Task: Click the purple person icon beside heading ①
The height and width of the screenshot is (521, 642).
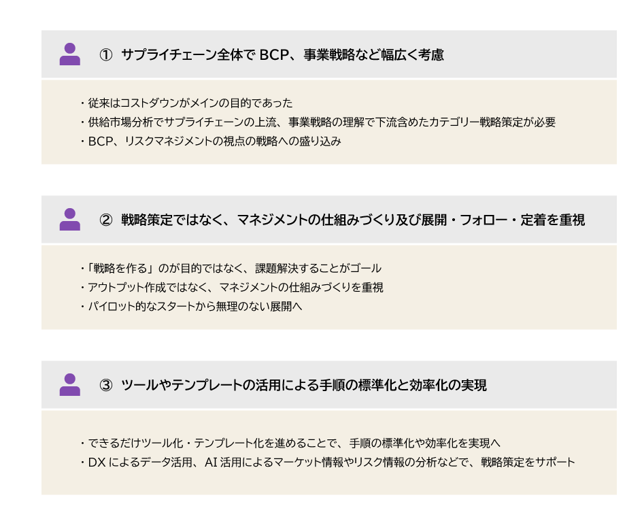Action: [69, 54]
